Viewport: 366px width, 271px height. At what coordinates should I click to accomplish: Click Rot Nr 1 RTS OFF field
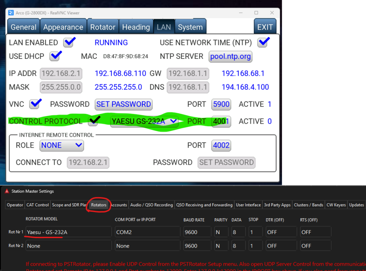316,232
